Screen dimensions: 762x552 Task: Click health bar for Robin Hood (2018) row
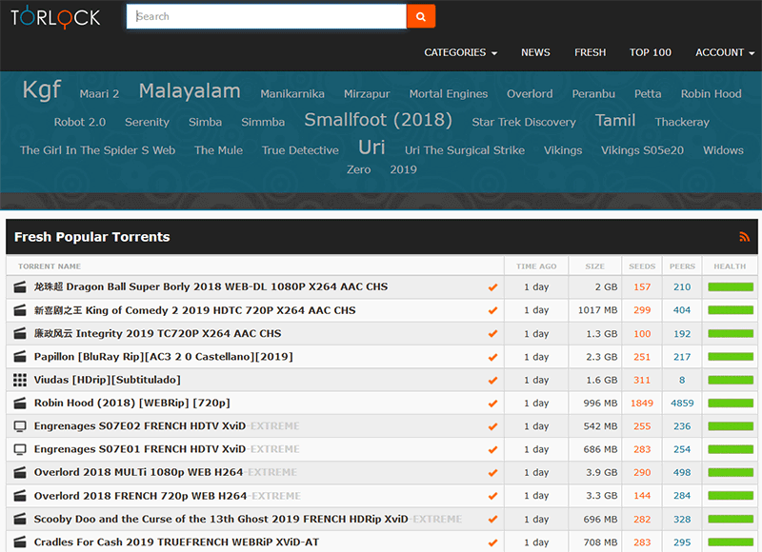(731, 403)
